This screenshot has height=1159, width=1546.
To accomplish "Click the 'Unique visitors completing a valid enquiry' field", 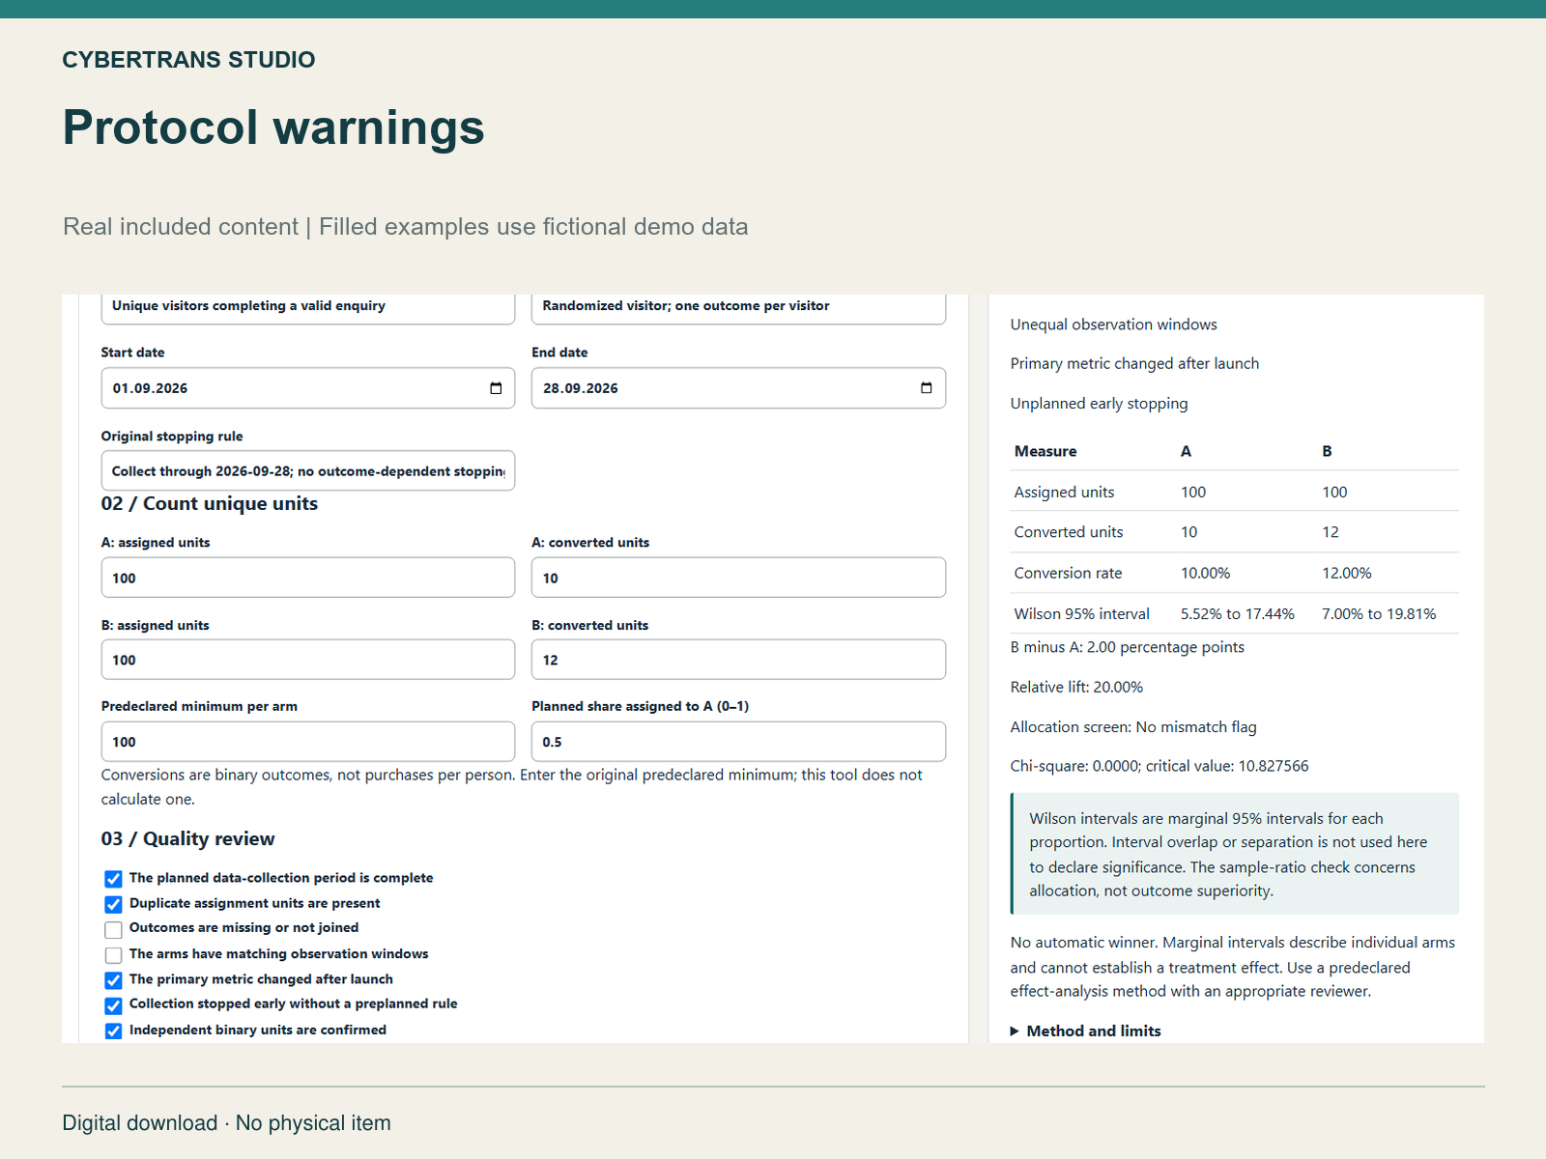I will (308, 309).
